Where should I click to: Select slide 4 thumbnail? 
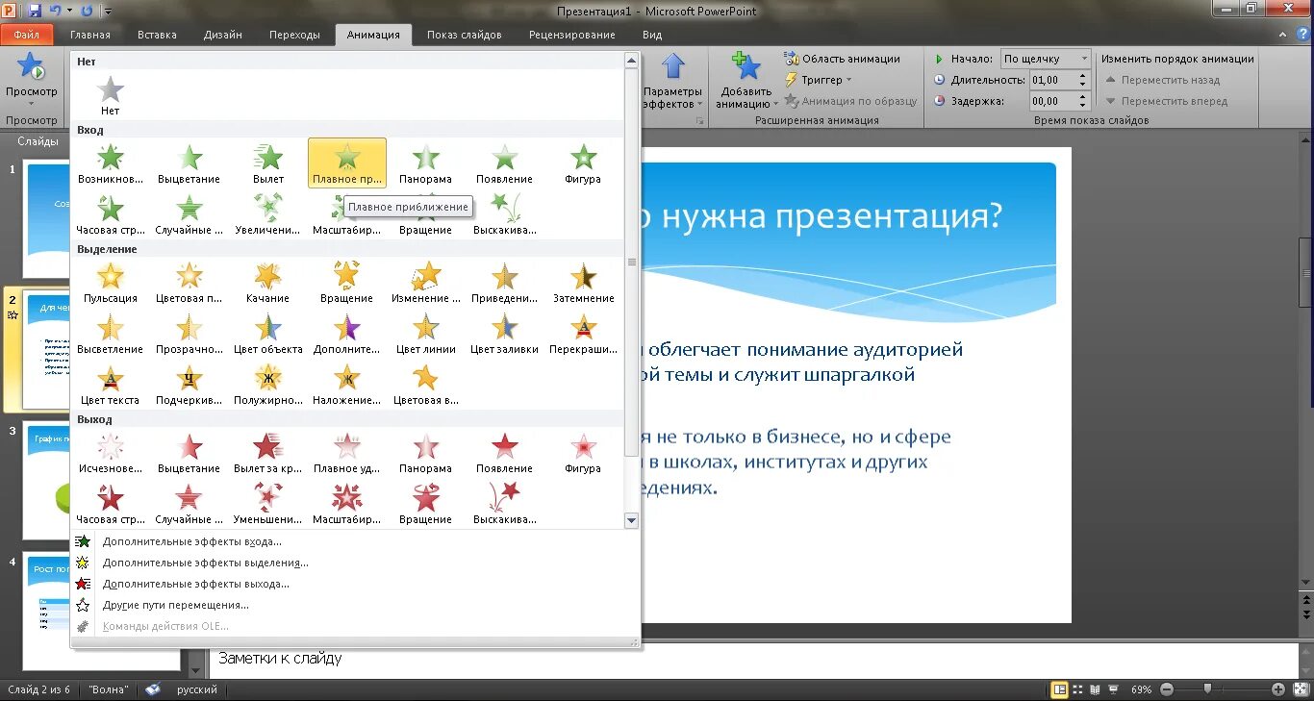pyautogui.click(x=101, y=612)
